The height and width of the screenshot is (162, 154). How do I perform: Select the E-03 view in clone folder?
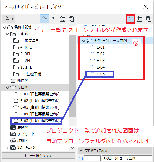coord(97,61)
